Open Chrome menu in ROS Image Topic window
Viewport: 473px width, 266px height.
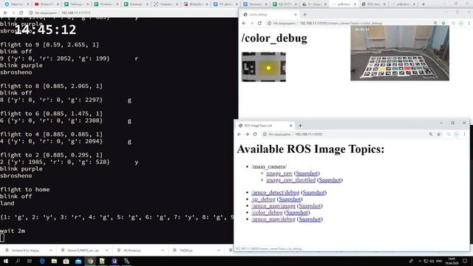point(465,134)
